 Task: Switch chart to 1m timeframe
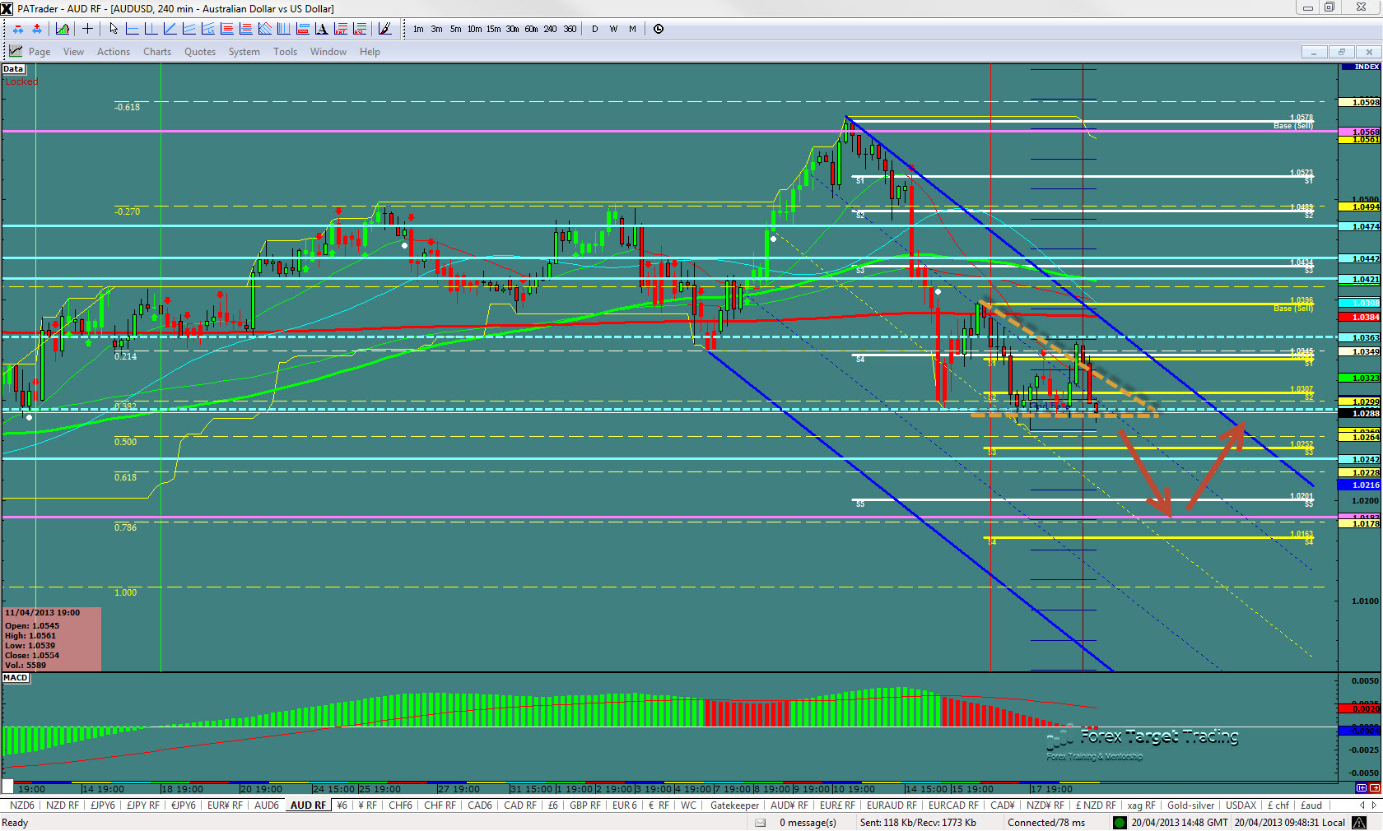(418, 29)
